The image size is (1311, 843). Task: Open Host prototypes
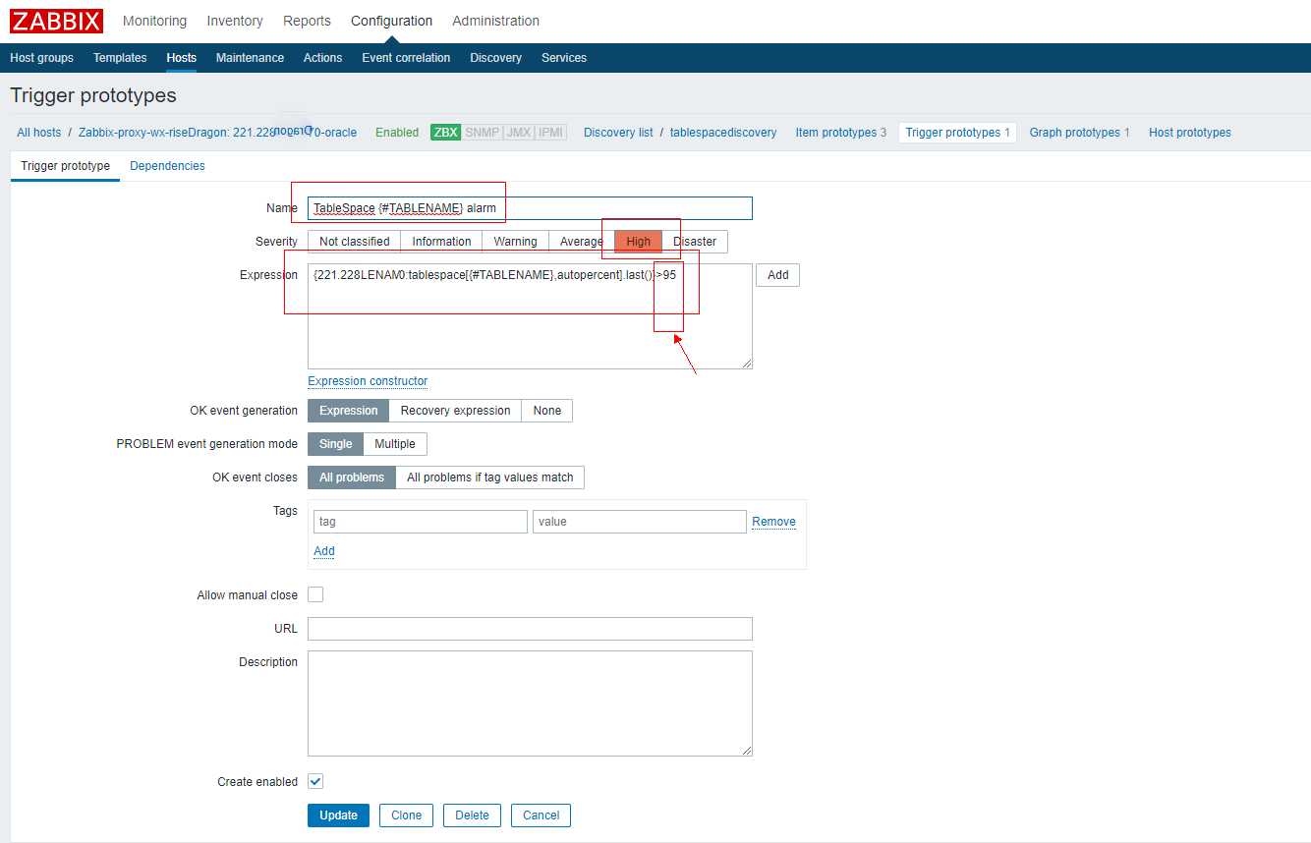(1189, 133)
